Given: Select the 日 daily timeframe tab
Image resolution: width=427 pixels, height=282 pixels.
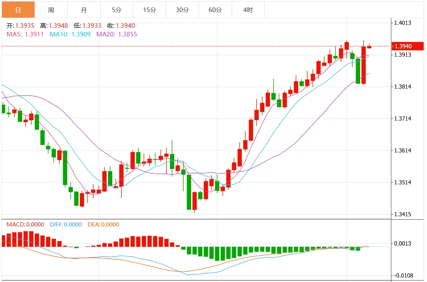Looking at the screenshot, I should coord(18,10).
